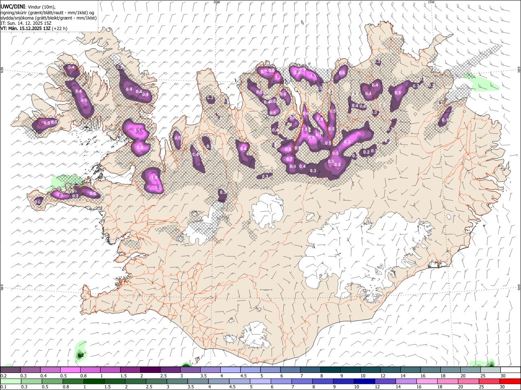
Task: Click the white 30 snow legend swatch
Action: coord(510,370)
